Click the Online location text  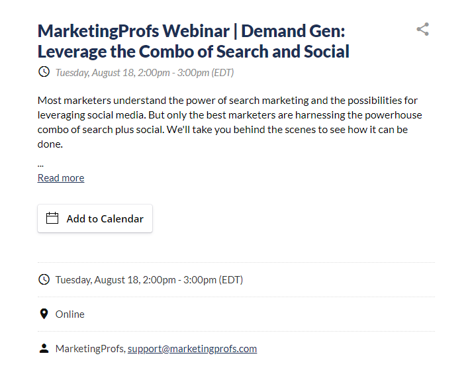(70, 314)
